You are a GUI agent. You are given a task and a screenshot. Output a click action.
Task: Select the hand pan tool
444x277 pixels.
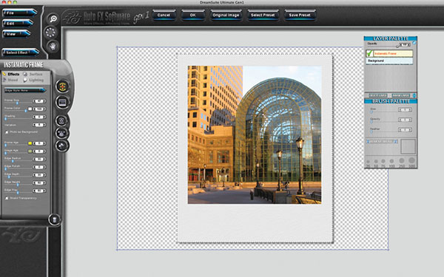coord(53,46)
